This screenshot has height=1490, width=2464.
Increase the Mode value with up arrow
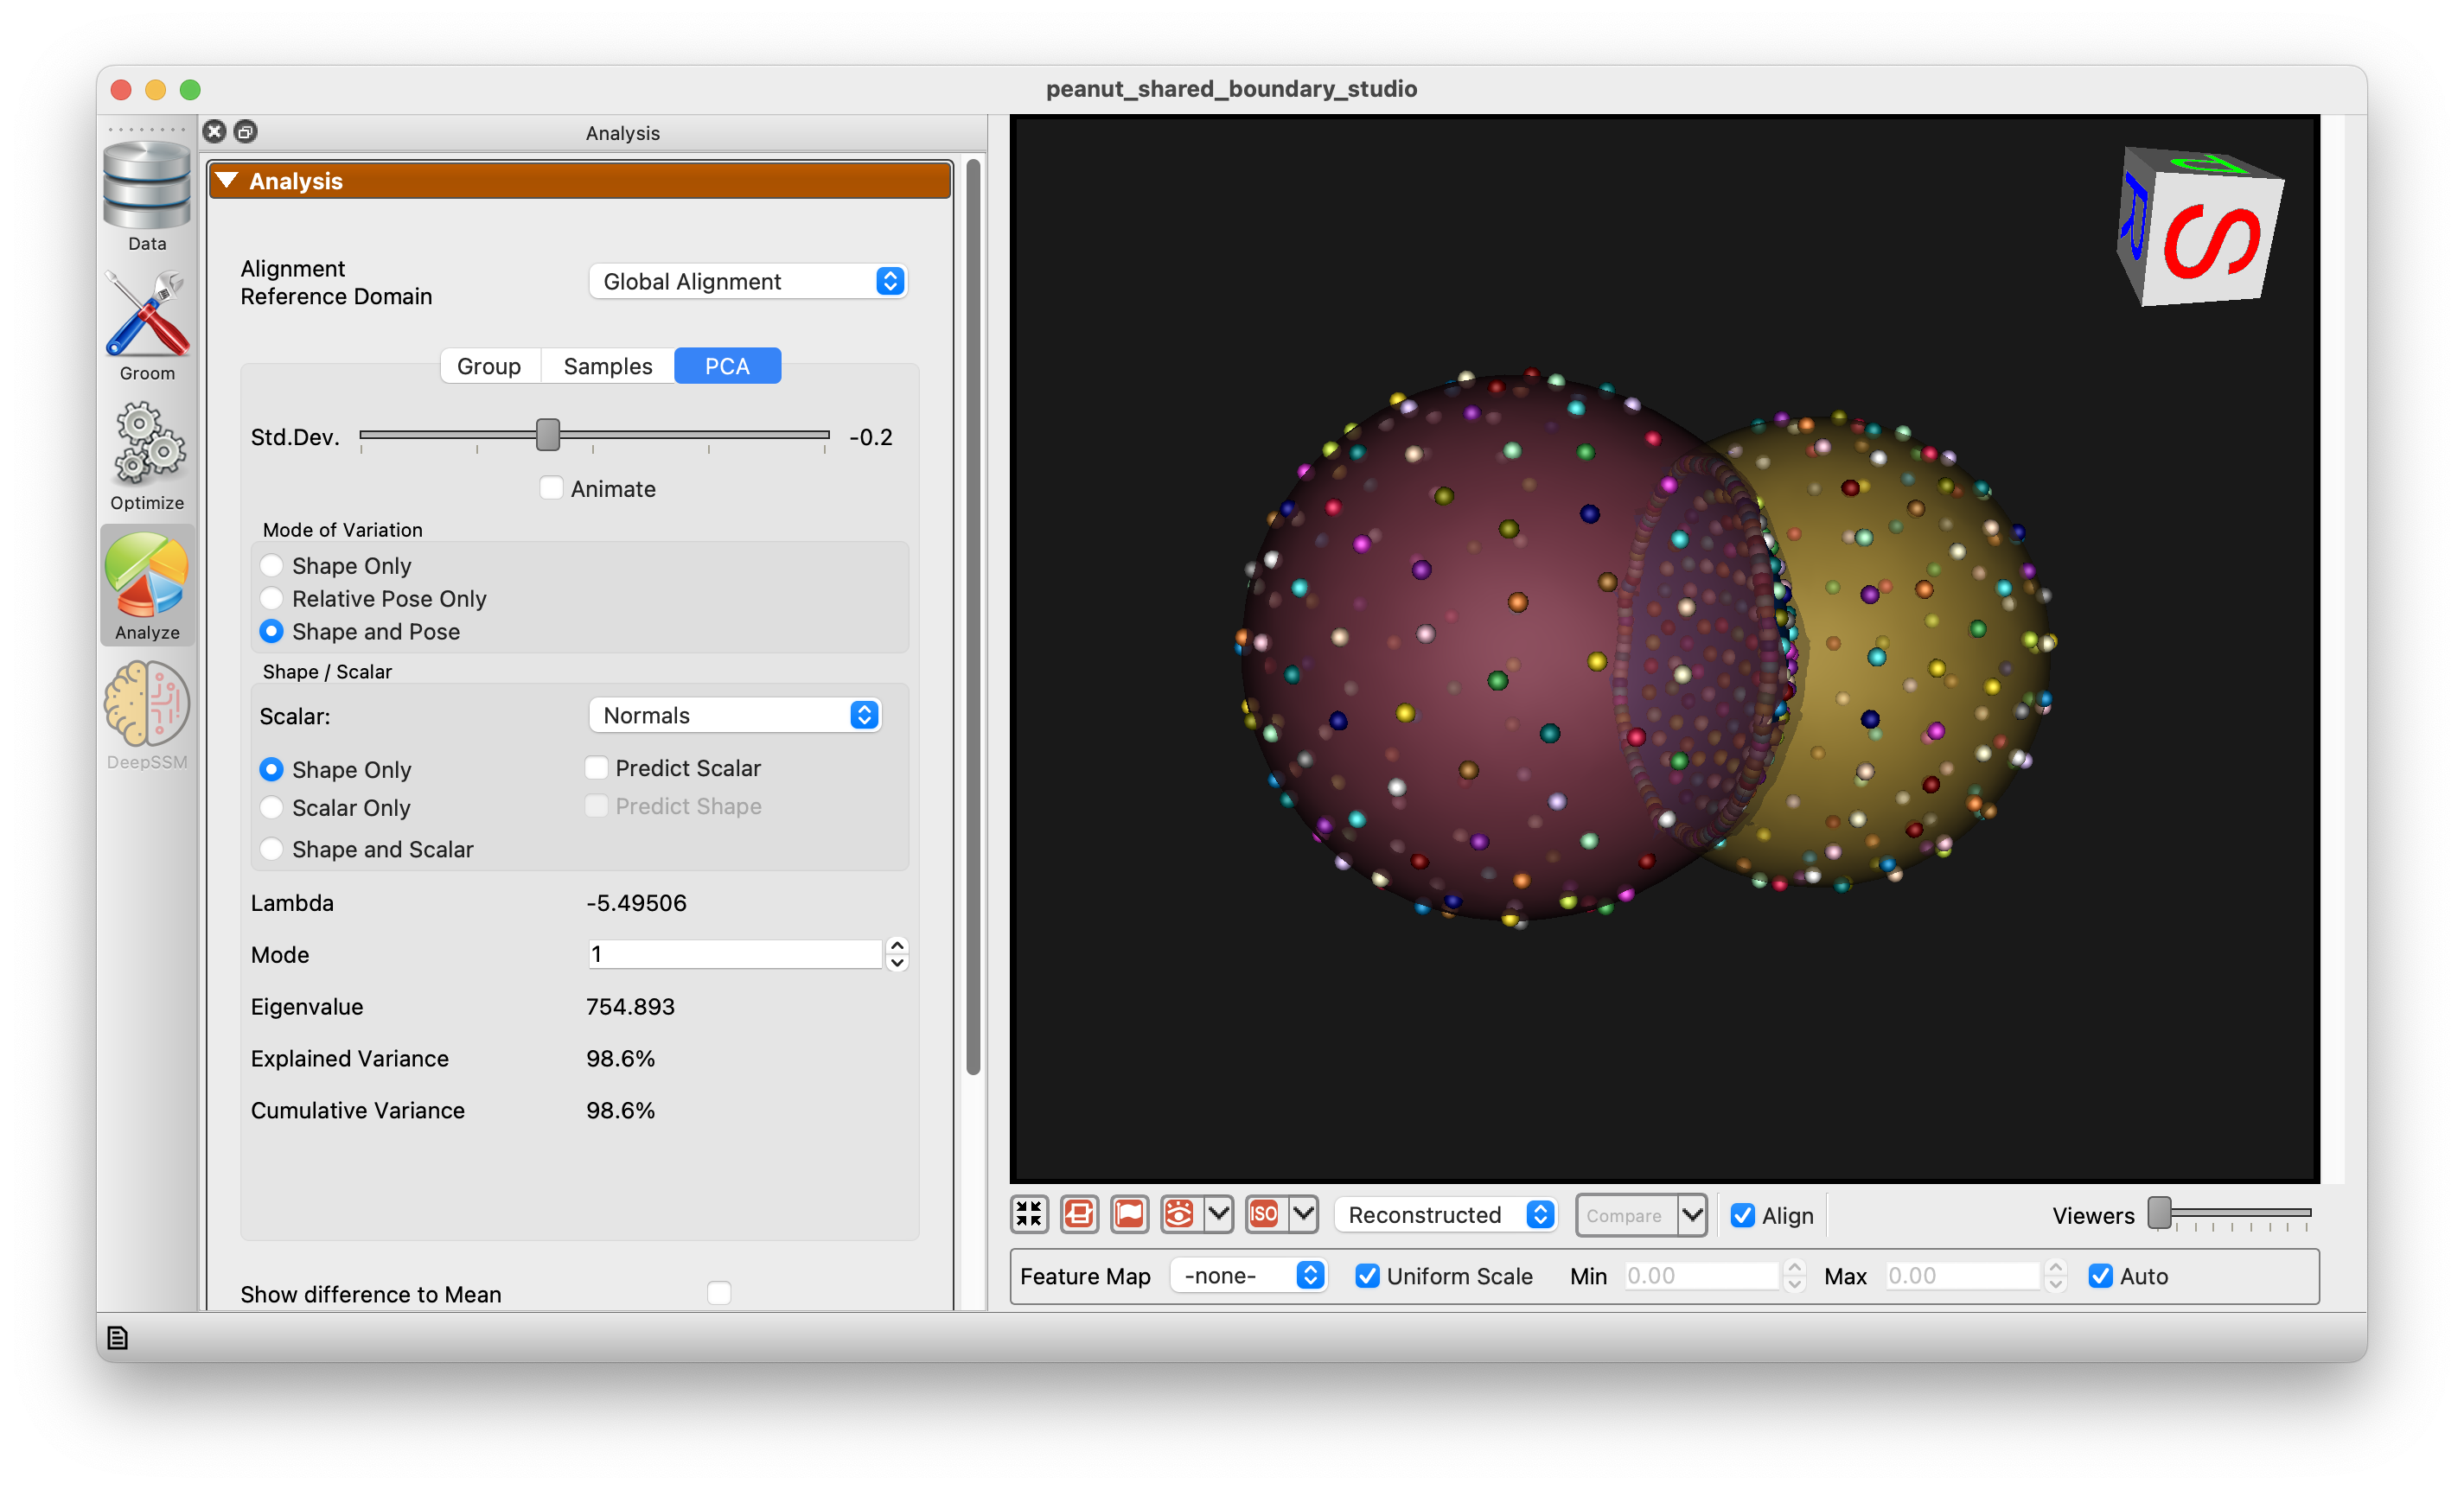point(897,945)
